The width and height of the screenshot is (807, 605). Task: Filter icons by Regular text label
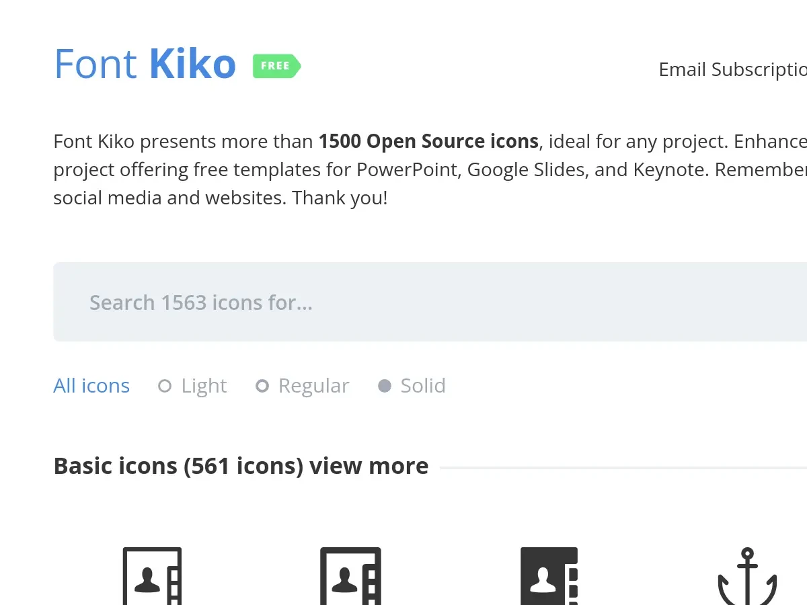[313, 386]
